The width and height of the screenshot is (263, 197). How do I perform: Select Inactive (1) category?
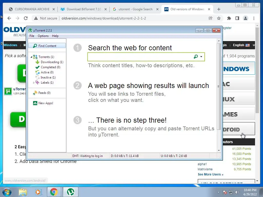click(48, 77)
